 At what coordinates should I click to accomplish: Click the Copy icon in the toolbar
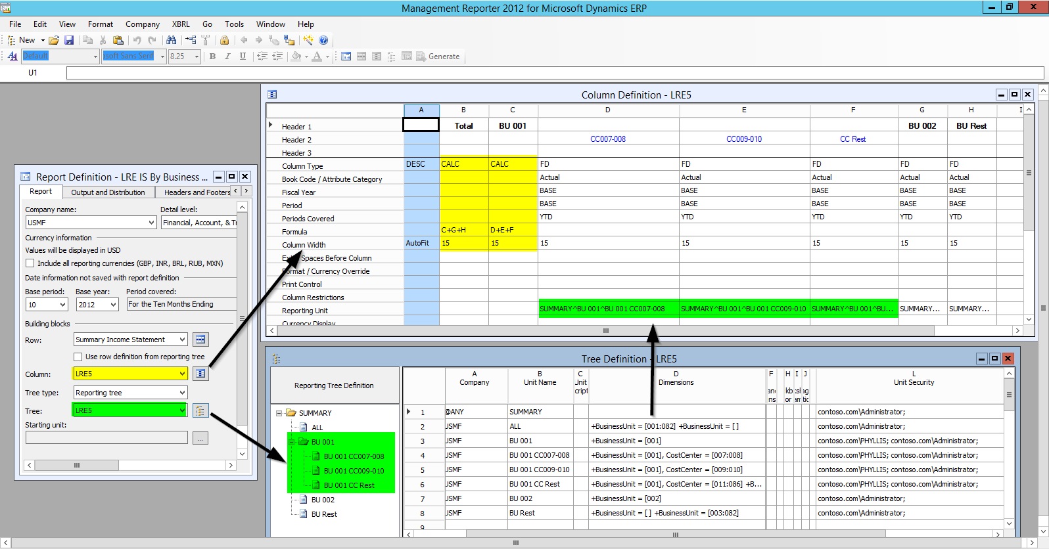87,40
